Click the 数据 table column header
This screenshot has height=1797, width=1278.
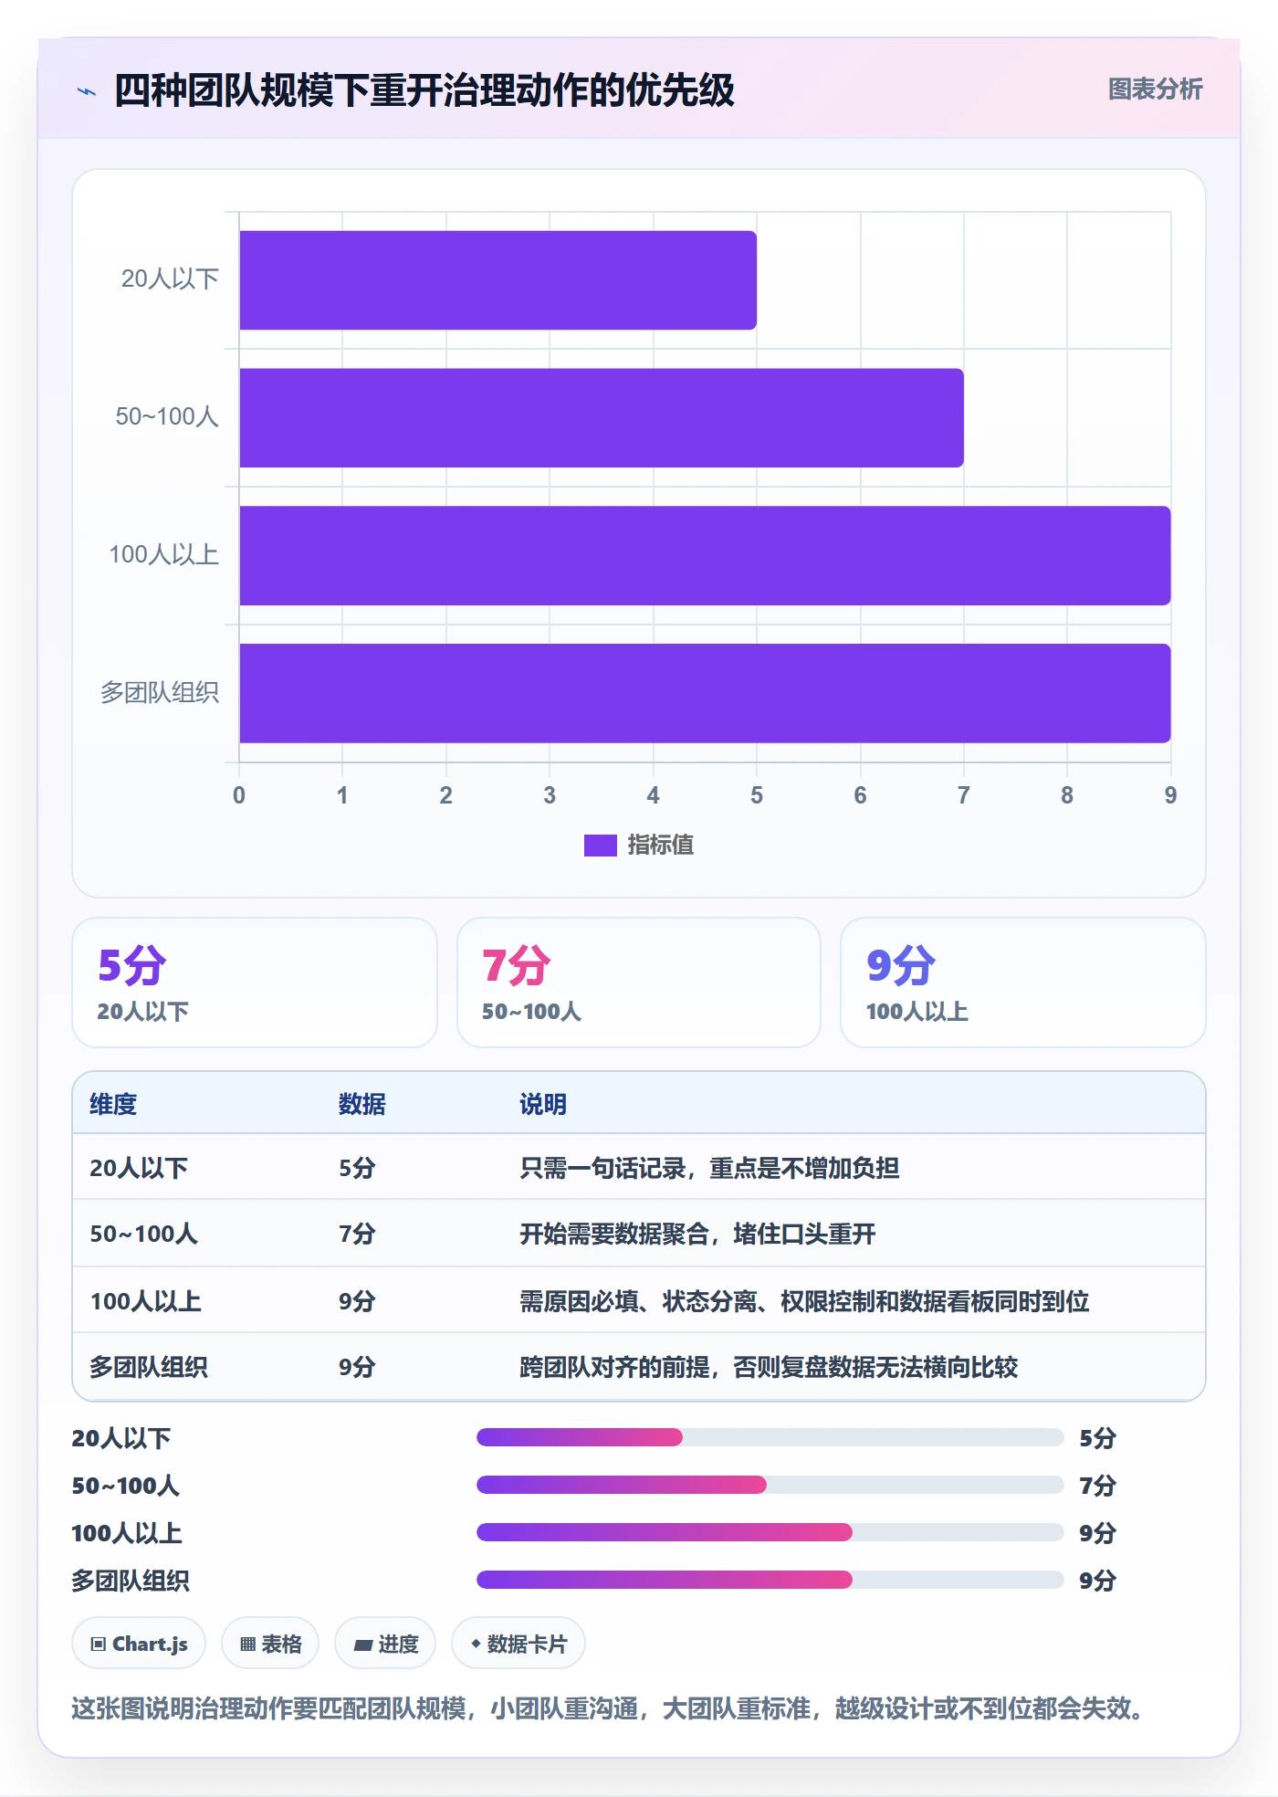[362, 1104]
